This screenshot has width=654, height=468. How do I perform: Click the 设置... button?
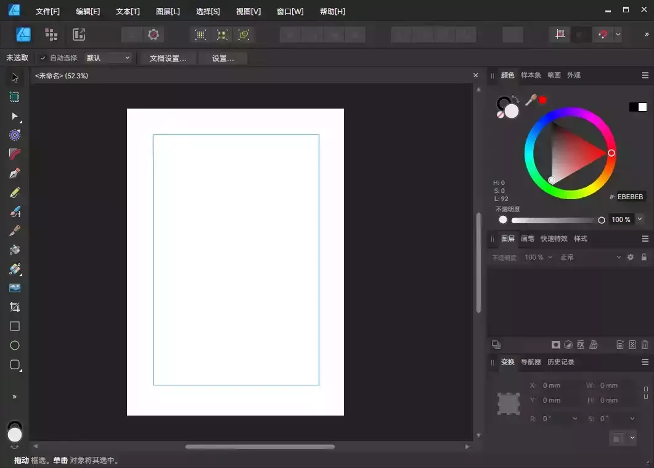click(223, 59)
